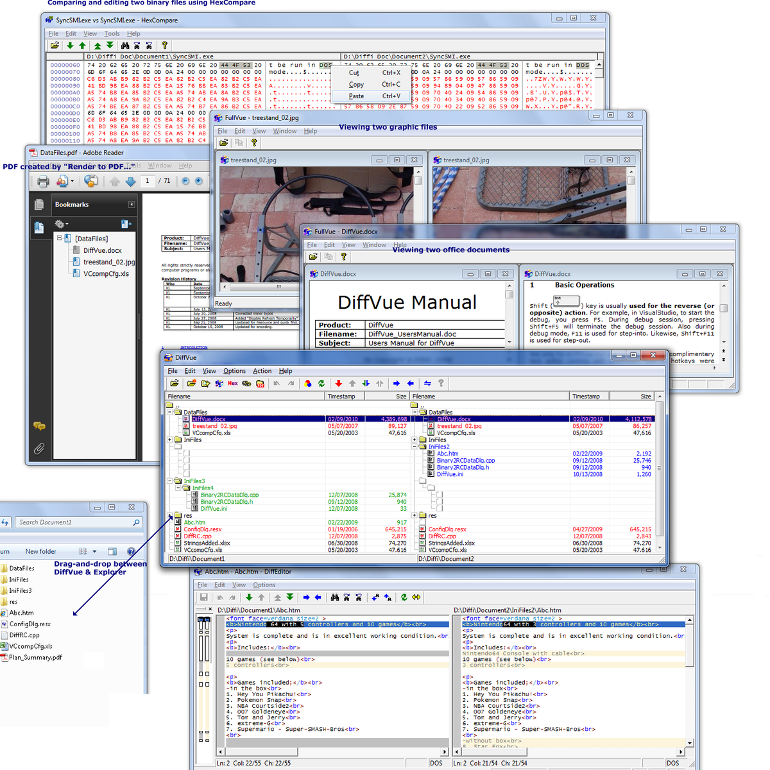Go to previous difference in HexCompare toolbar
Image resolution: width=770 pixels, height=770 pixels.
[x=82, y=46]
